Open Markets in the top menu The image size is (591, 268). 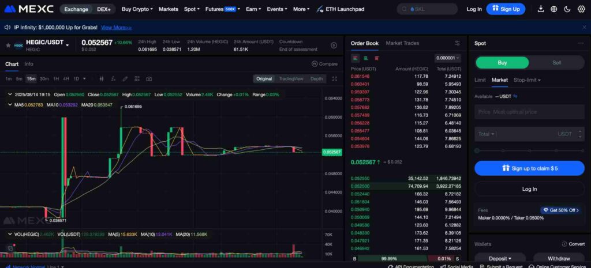pos(168,9)
